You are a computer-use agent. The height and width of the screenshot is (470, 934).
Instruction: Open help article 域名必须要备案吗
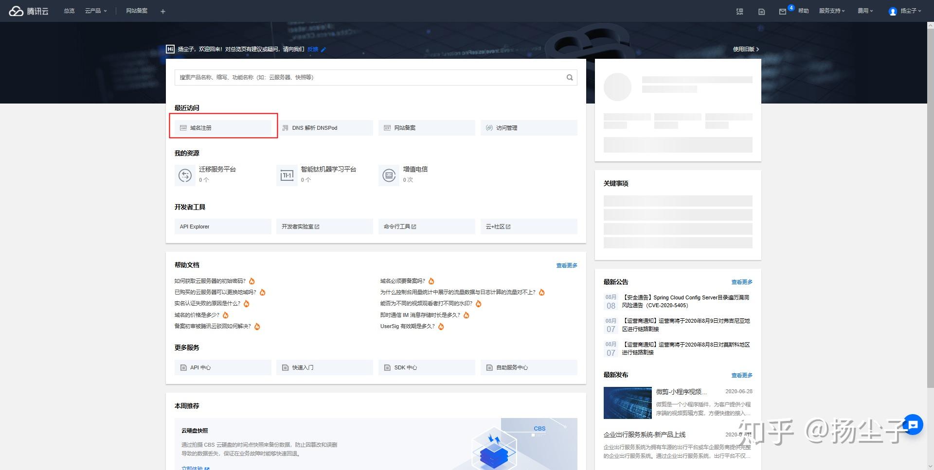(x=403, y=281)
